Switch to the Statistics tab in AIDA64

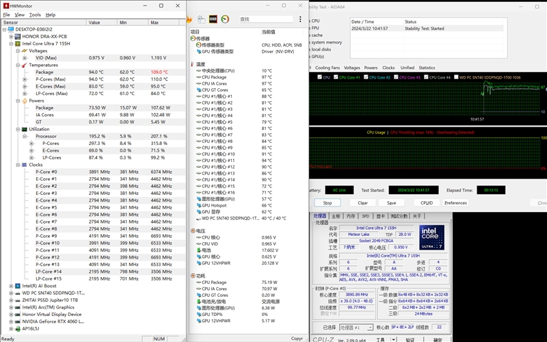tap(426, 68)
